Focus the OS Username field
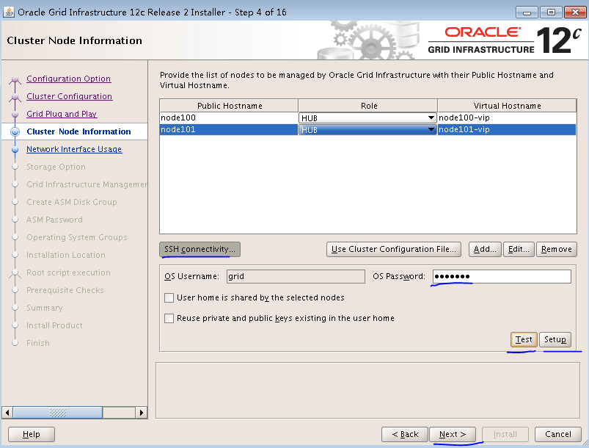This screenshot has width=589, height=448. (x=296, y=276)
